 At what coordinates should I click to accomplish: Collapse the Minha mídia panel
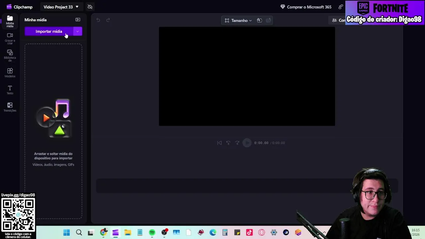tap(78, 20)
